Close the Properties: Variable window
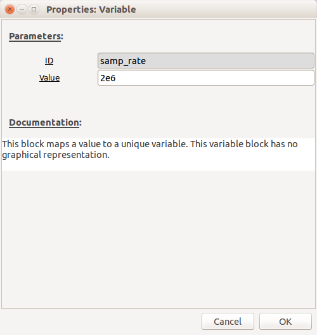This screenshot has height=335, width=317. tap(10, 10)
